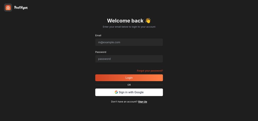Click the grey 'password' placeholder text
The width and height of the screenshot is (258, 121).
pos(104,59)
